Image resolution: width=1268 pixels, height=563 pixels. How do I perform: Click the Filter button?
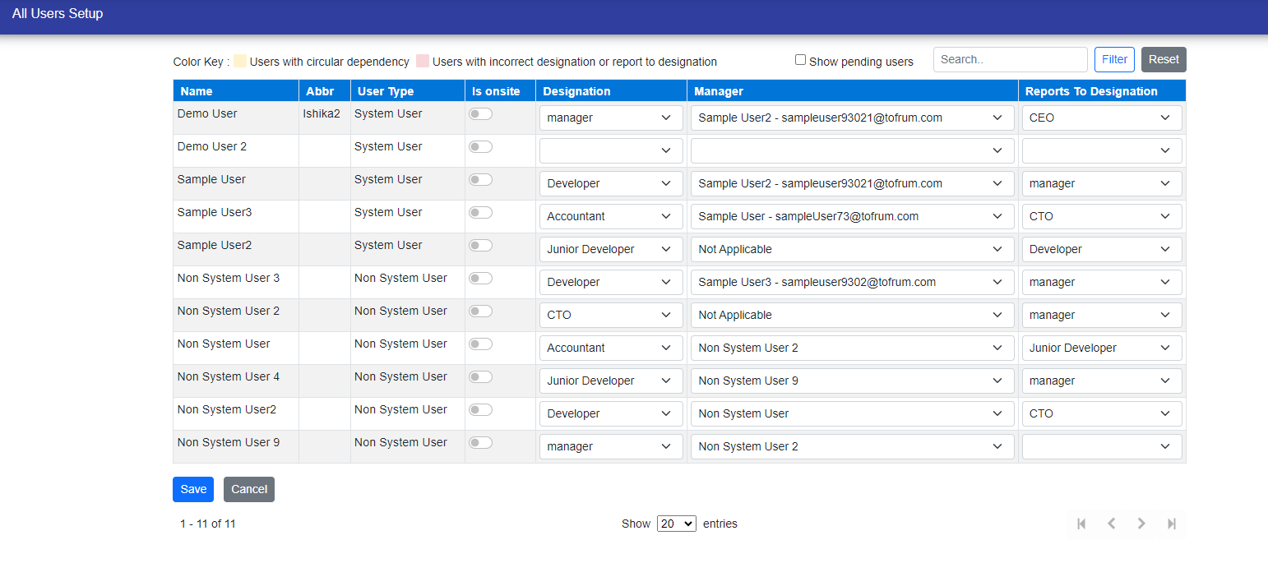1114,59
